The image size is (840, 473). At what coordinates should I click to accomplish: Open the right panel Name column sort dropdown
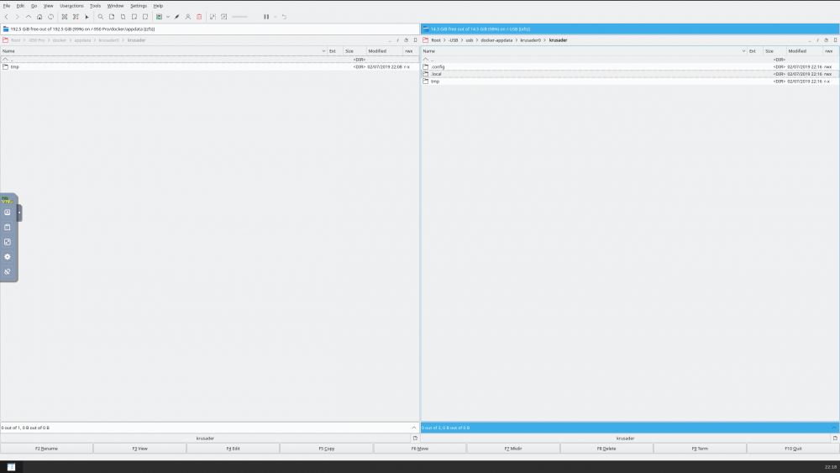(743, 51)
